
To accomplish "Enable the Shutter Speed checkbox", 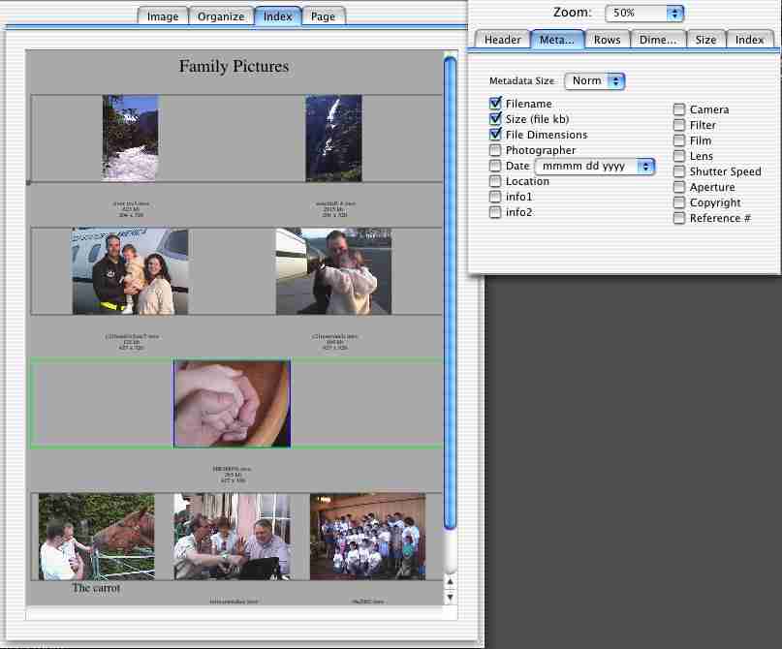I will point(680,171).
